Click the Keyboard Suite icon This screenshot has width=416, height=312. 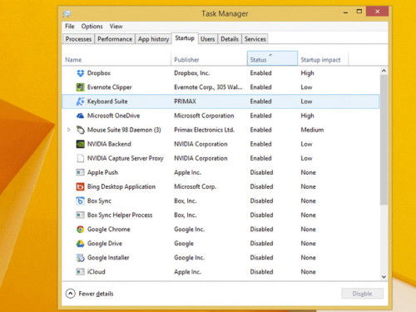coord(80,102)
